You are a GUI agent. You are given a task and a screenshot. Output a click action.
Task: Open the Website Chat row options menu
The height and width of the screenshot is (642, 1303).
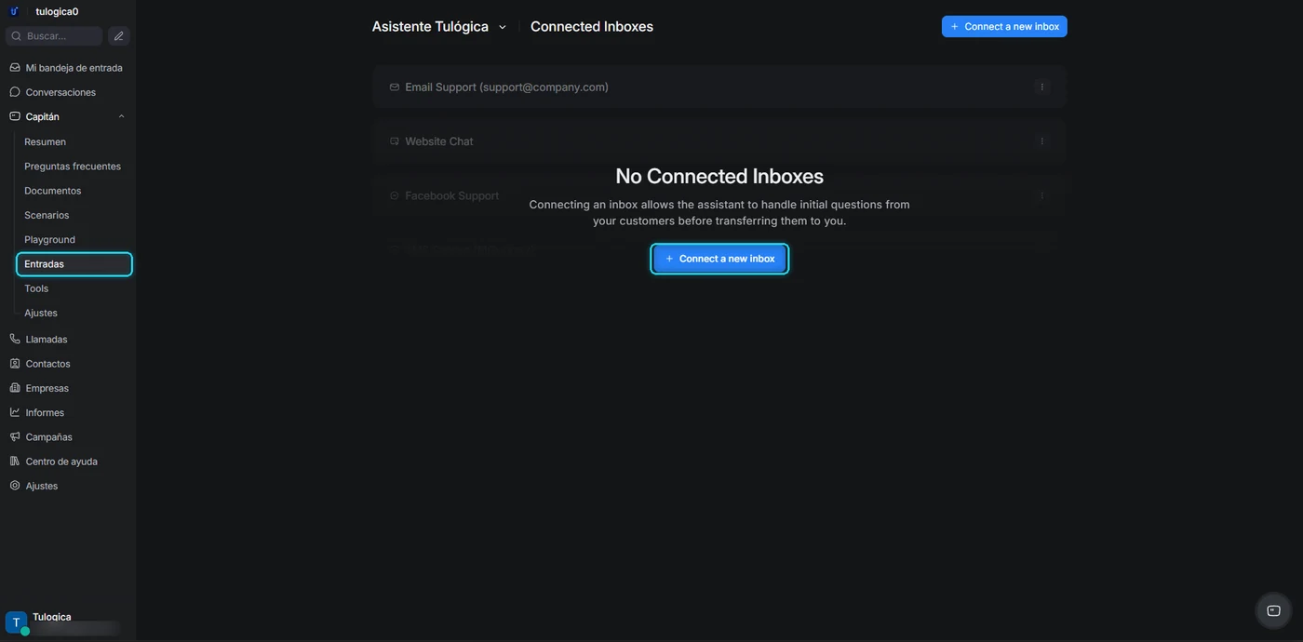click(1041, 141)
